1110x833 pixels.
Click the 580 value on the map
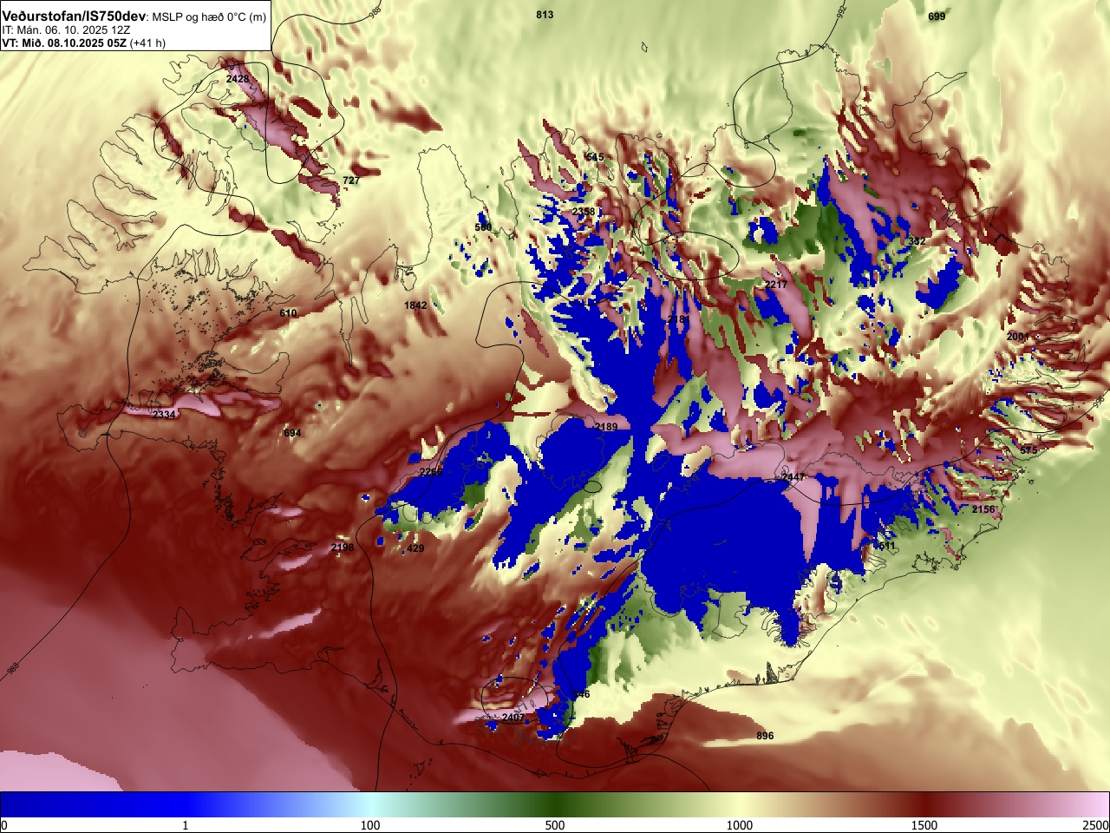pyautogui.click(x=483, y=227)
